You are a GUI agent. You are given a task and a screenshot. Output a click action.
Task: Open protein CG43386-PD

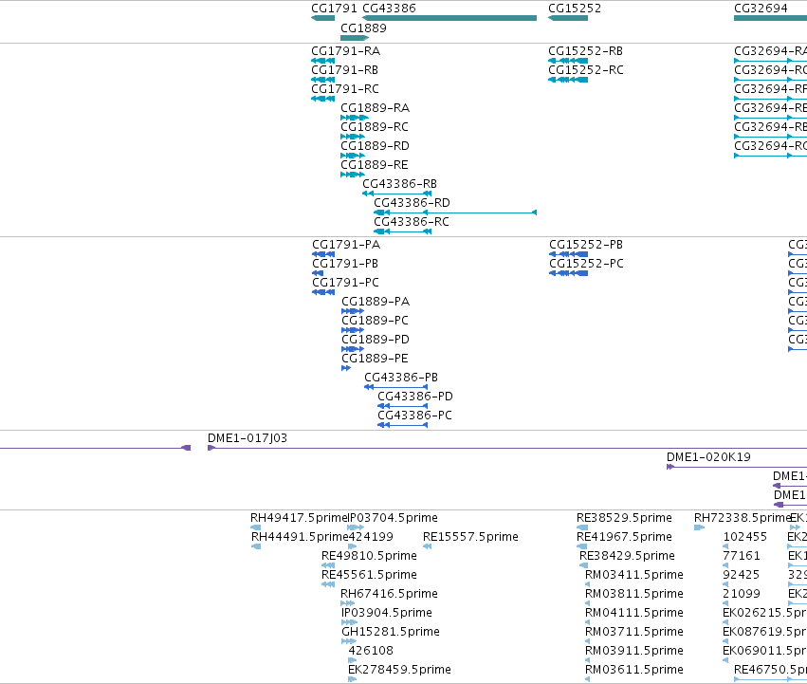(x=414, y=397)
